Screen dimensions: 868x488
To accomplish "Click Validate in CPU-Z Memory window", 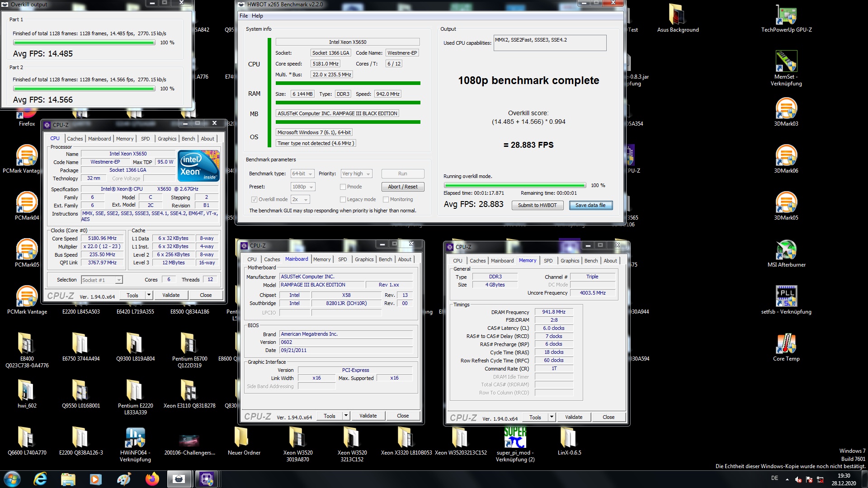I will click(x=573, y=417).
